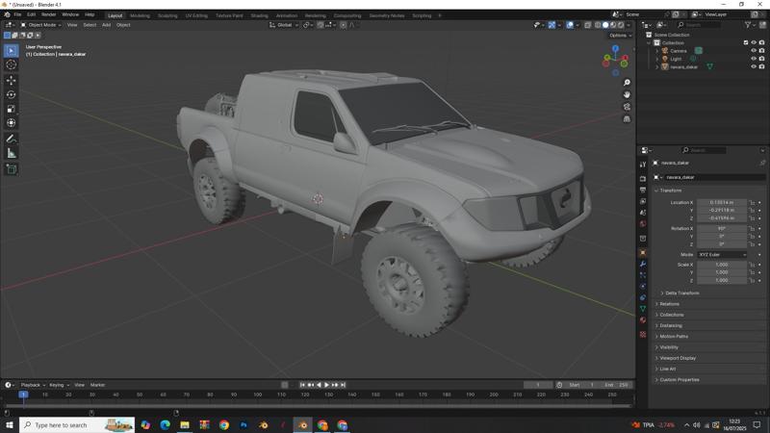Screen dimensions: 770x433
Task: Hide the Light object in outliner
Action: pos(754,59)
